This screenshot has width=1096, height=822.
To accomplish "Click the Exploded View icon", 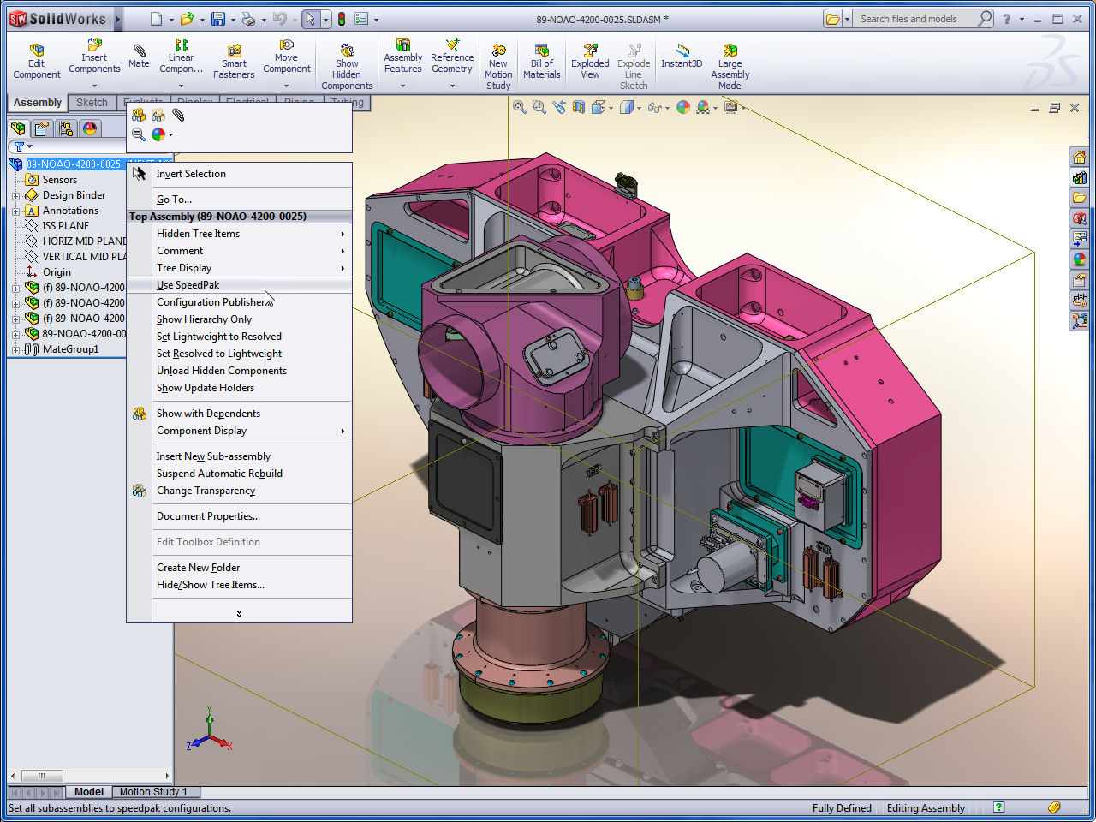I will pos(590,62).
